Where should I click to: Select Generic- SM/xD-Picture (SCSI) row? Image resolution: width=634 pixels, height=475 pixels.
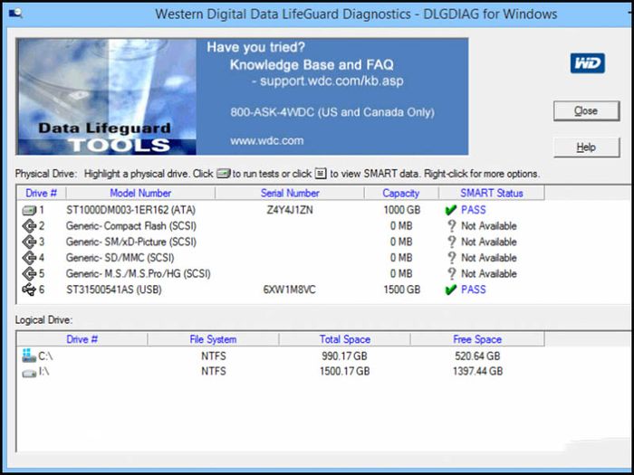131,242
